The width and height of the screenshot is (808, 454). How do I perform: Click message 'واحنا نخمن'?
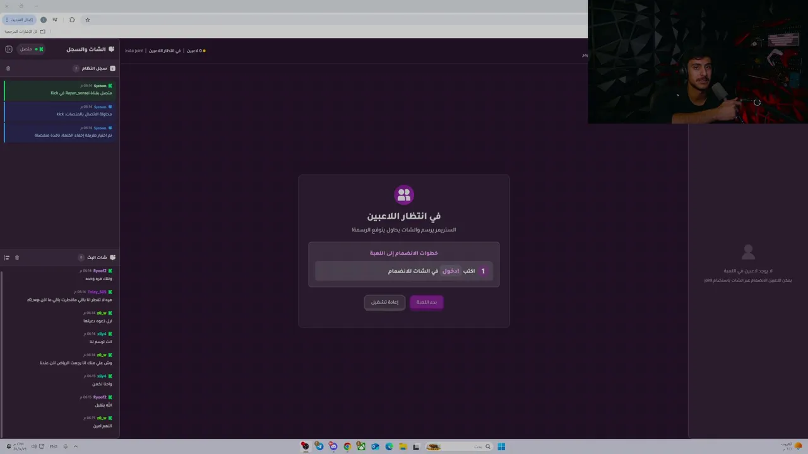102,384
